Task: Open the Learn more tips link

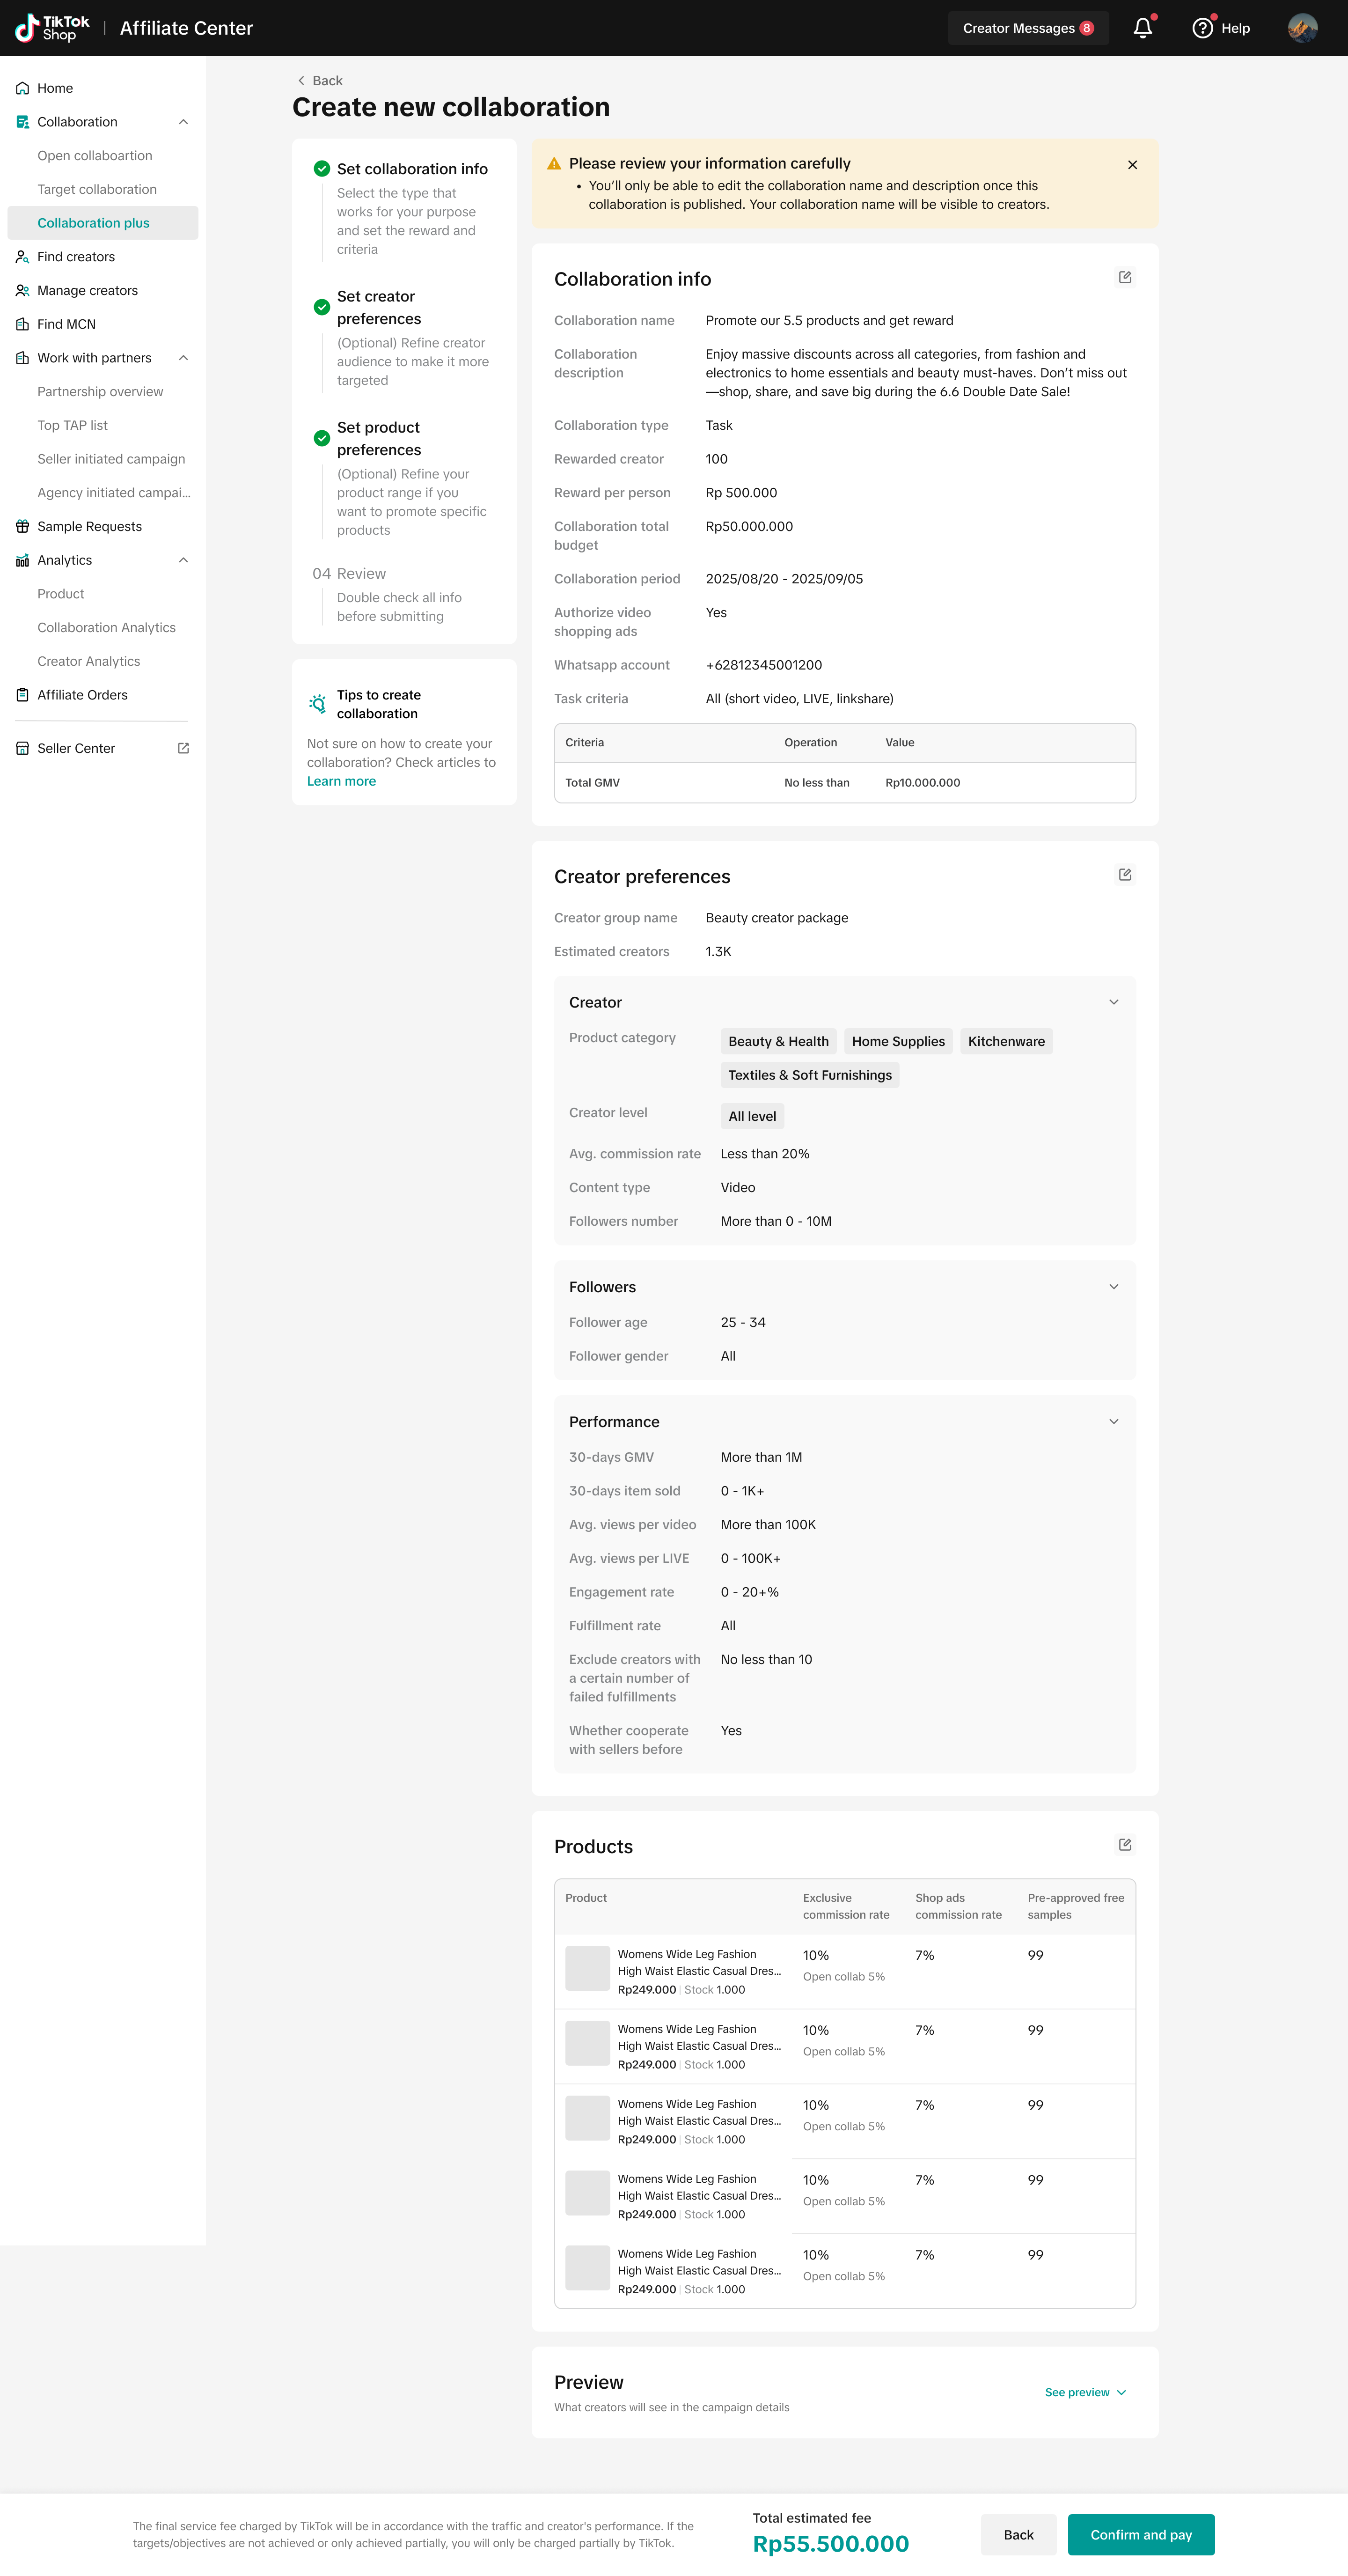Action: pyautogui.click(x=341, y=781)
